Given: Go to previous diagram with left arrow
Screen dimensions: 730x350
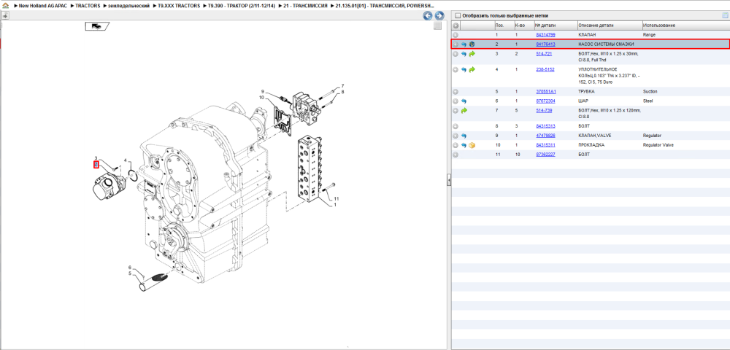Looking at the screenshot, I should pyautogui.click(x=427, y=16).
